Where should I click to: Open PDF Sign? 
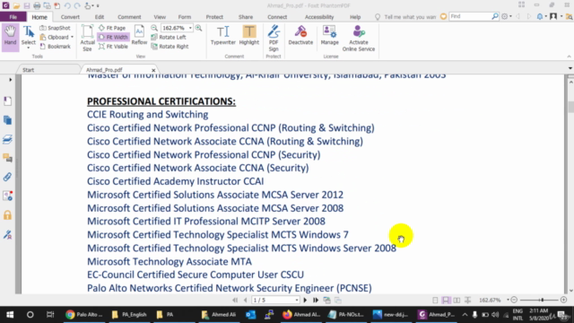click(274, 38)
